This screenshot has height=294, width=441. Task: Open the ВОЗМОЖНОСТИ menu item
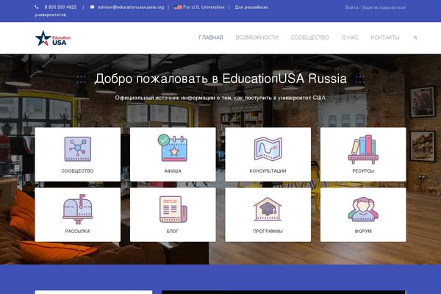[257, 37]
